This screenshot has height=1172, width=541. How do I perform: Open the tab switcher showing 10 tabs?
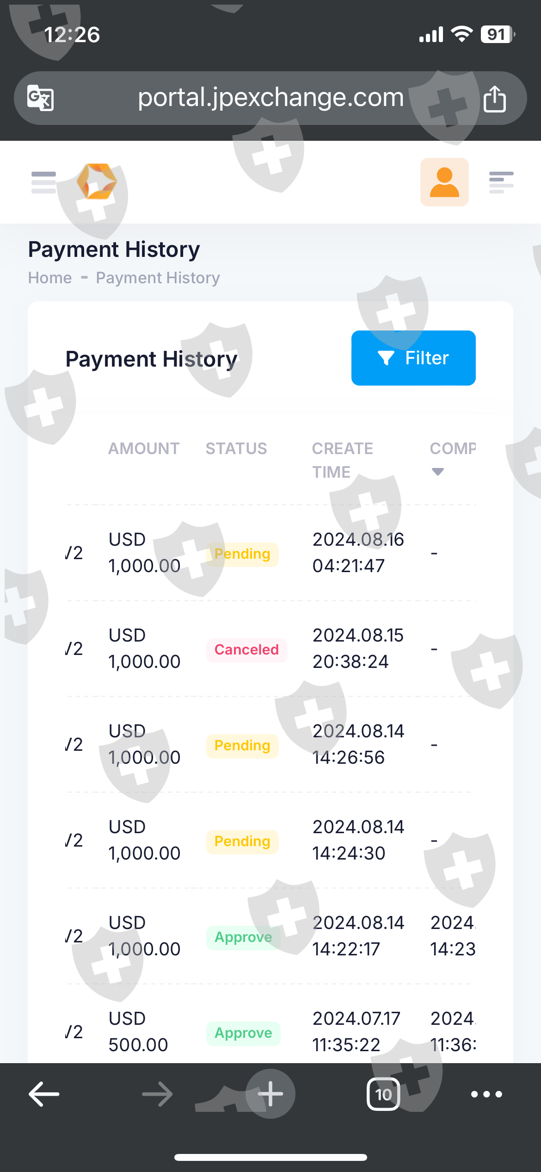click(383, 1094)
